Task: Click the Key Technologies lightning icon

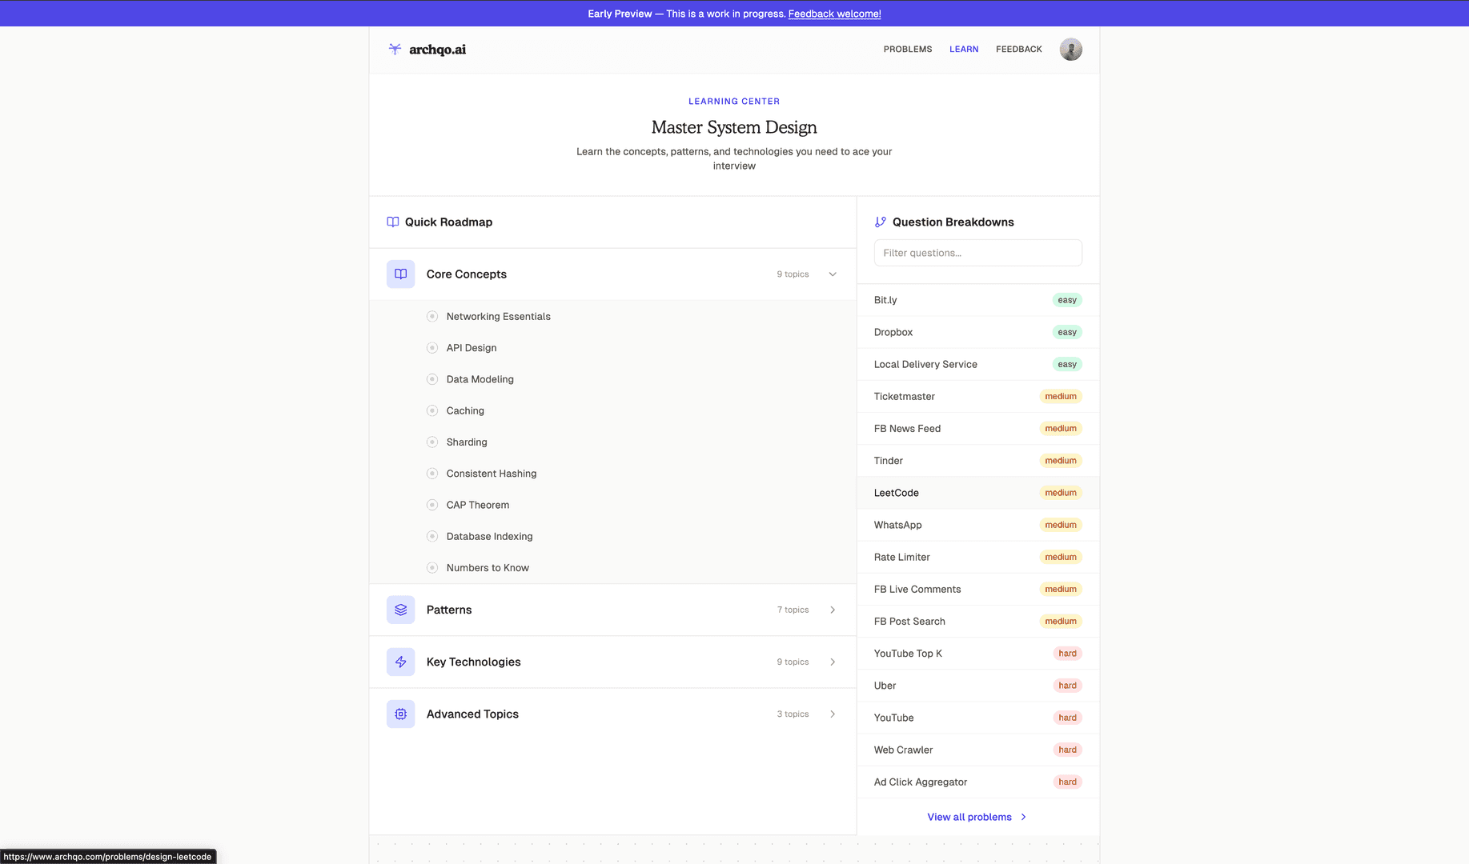Action: [x=400, y=662]
